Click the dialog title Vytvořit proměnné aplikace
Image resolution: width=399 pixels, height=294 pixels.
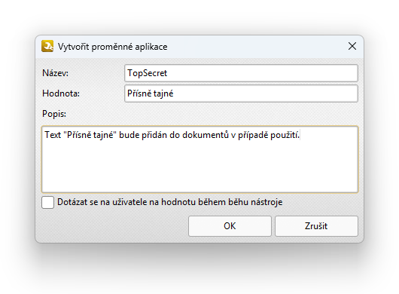coord(112,47)
